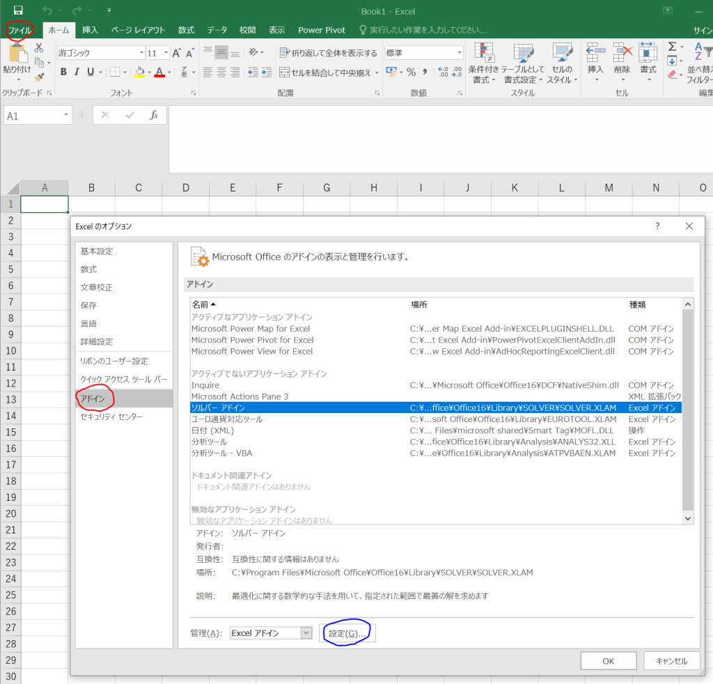Click the decrease decimal places icon
713x684 pixels.
click(x=457, y=72)
